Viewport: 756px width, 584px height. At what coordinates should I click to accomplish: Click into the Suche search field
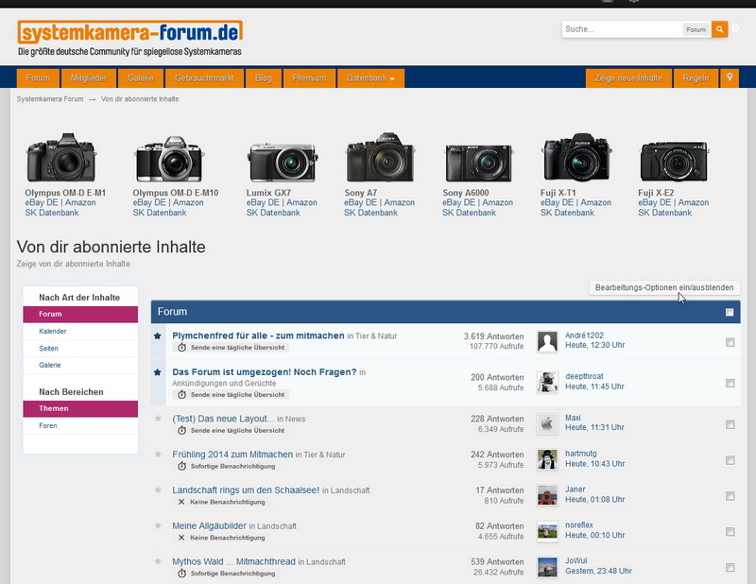click(x=621, y=29)
